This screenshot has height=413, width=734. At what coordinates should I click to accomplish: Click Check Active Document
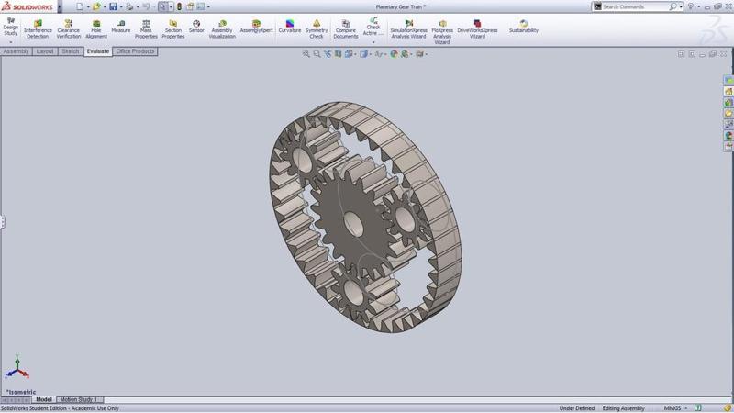coord(373,27)
